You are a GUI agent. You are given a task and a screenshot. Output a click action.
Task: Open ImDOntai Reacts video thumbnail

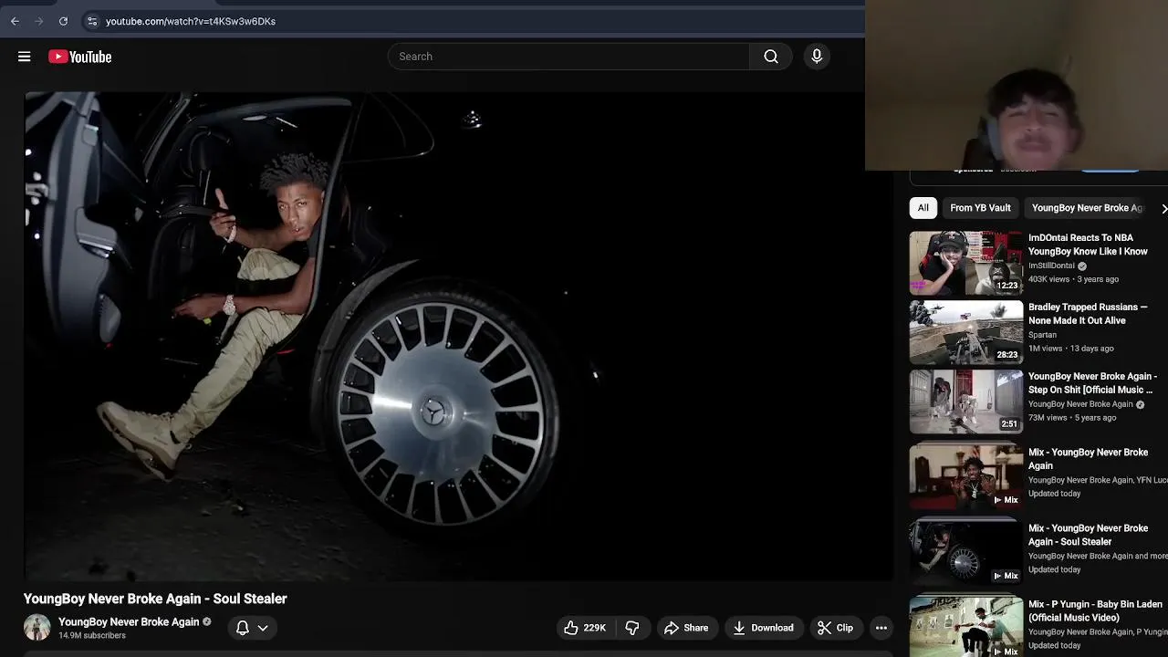965,263
